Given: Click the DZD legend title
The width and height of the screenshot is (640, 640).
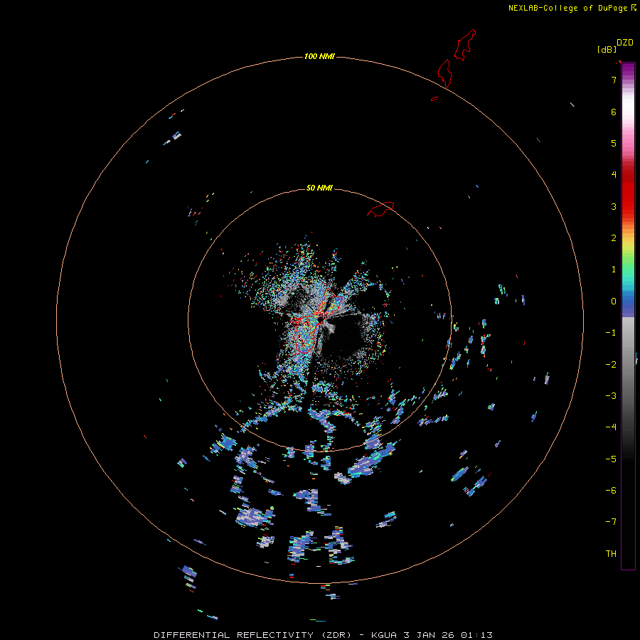Looking at the screenshot, I should [x=625, y=43].
